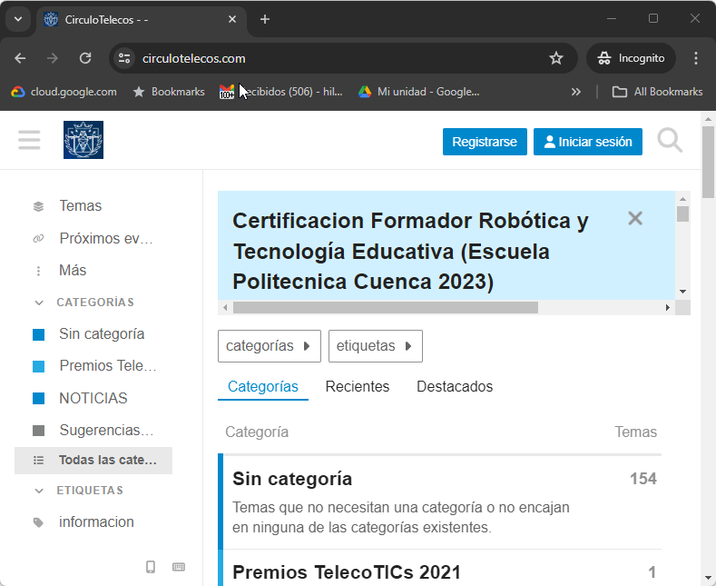Switch to the Categorías tab
Image resolution: width=716 pixels, height=586 pixels.
coord(263,387)
